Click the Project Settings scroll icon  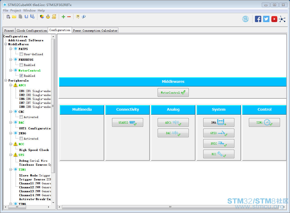pos(54,17)
